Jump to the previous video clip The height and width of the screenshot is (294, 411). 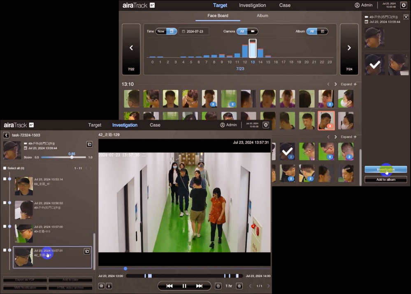[169, 286]
